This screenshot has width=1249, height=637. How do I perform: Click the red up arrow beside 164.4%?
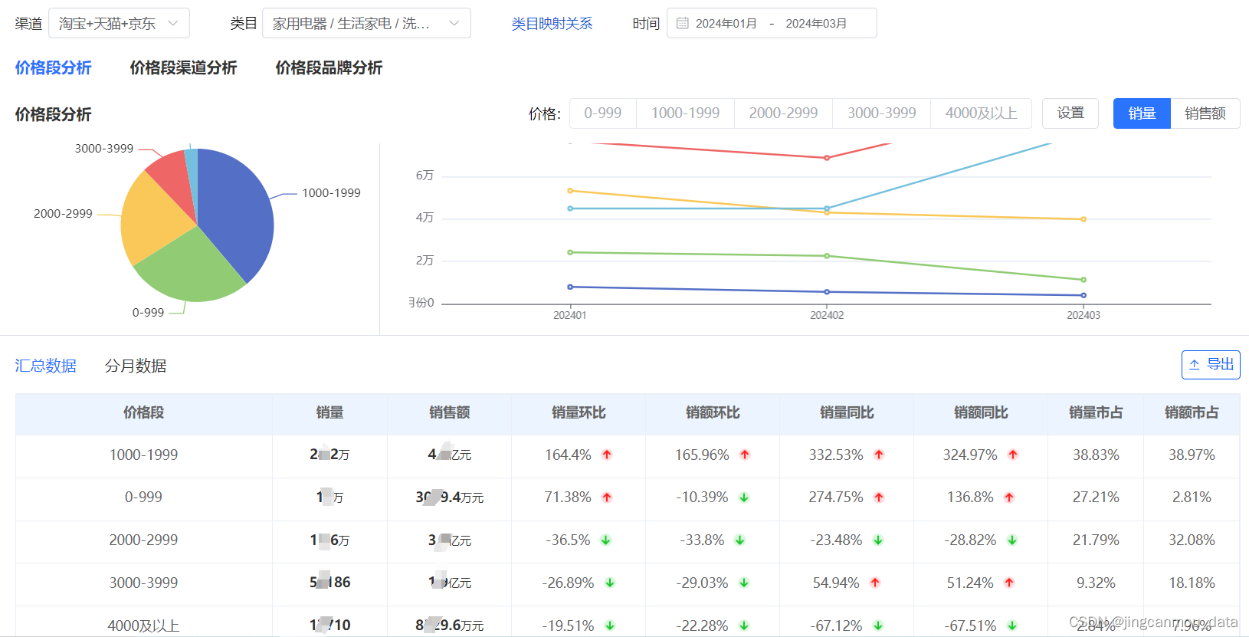607,455
